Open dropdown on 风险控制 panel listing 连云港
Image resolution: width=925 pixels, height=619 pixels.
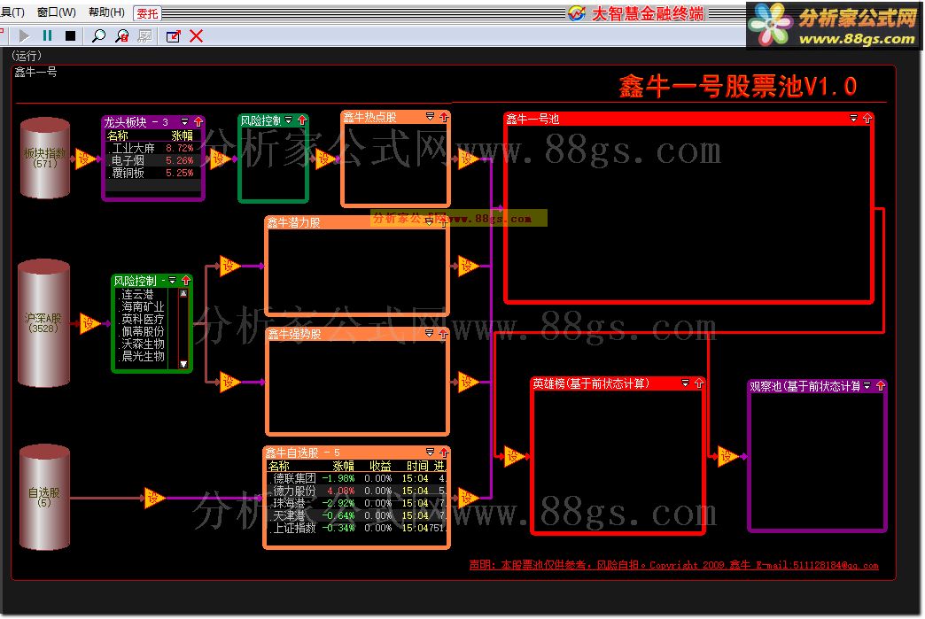pyautogui.click(x=172, y=280)
